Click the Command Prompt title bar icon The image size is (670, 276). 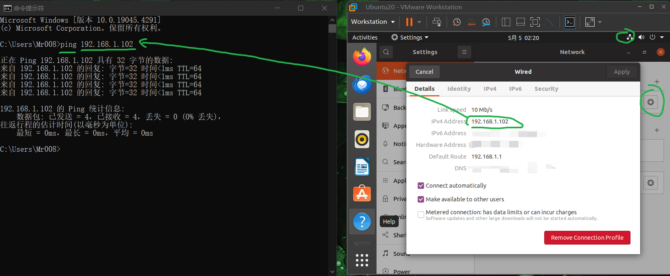[x=7, y=8]
